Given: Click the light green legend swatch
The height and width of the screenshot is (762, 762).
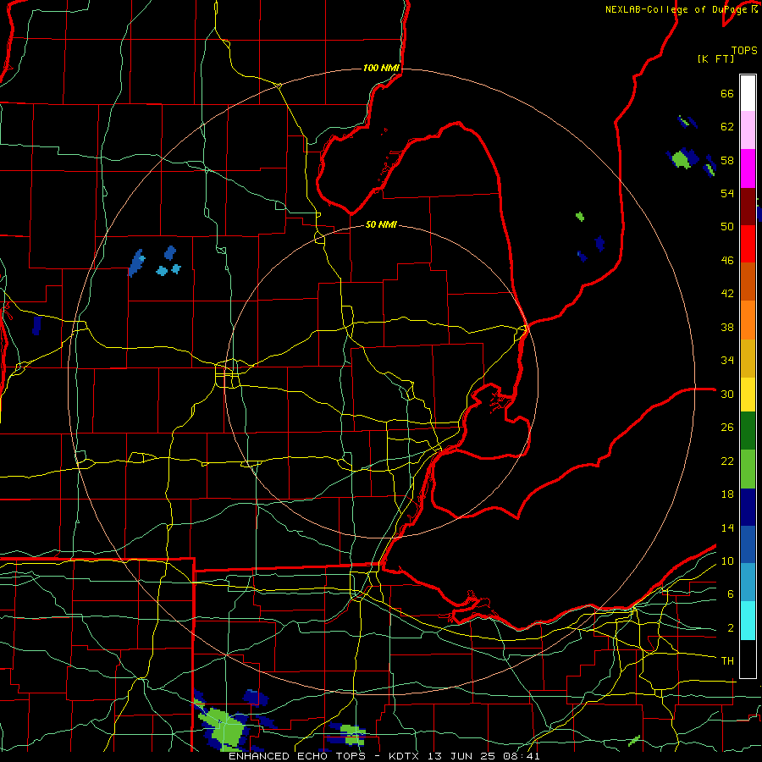Looking at the screenshot, I should pyautogui.click(x=748, y=469).
